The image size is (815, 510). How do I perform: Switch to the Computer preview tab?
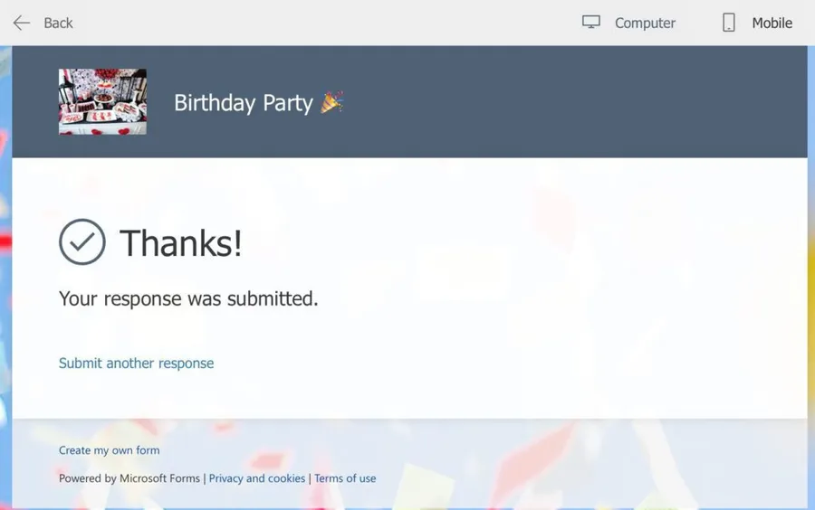tap(645, 24)
